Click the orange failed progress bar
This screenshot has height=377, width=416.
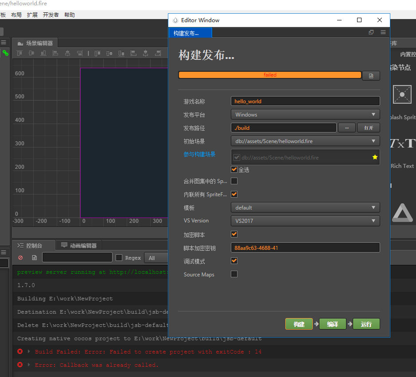pos(270,75)
